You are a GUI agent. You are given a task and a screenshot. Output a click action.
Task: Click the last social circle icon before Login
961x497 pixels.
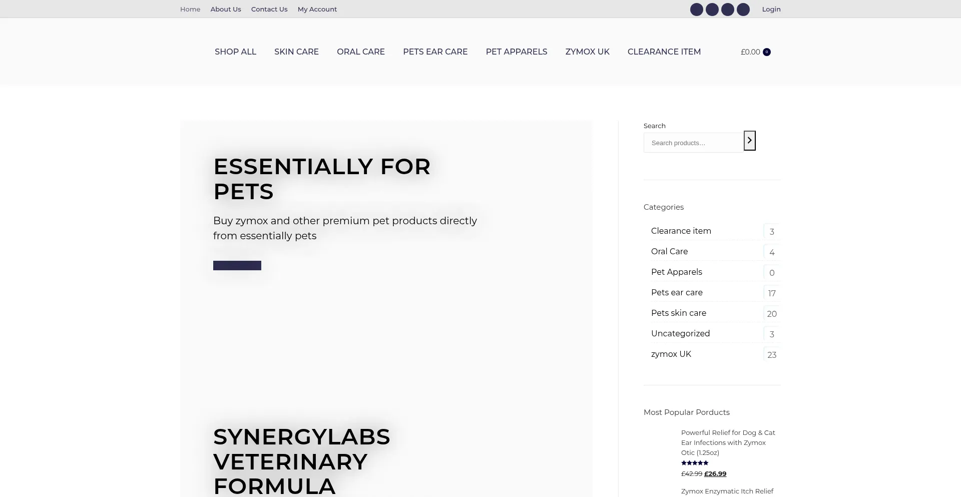click(743, 10)
